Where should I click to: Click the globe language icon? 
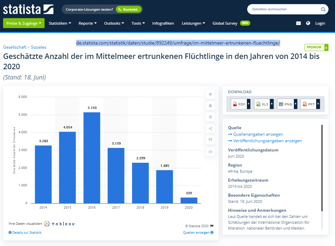(308, 23)
